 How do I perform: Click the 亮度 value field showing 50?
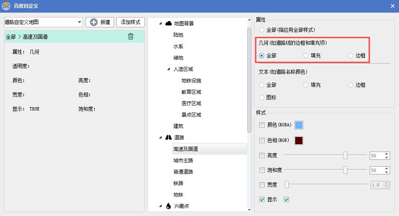pos(377,156)
